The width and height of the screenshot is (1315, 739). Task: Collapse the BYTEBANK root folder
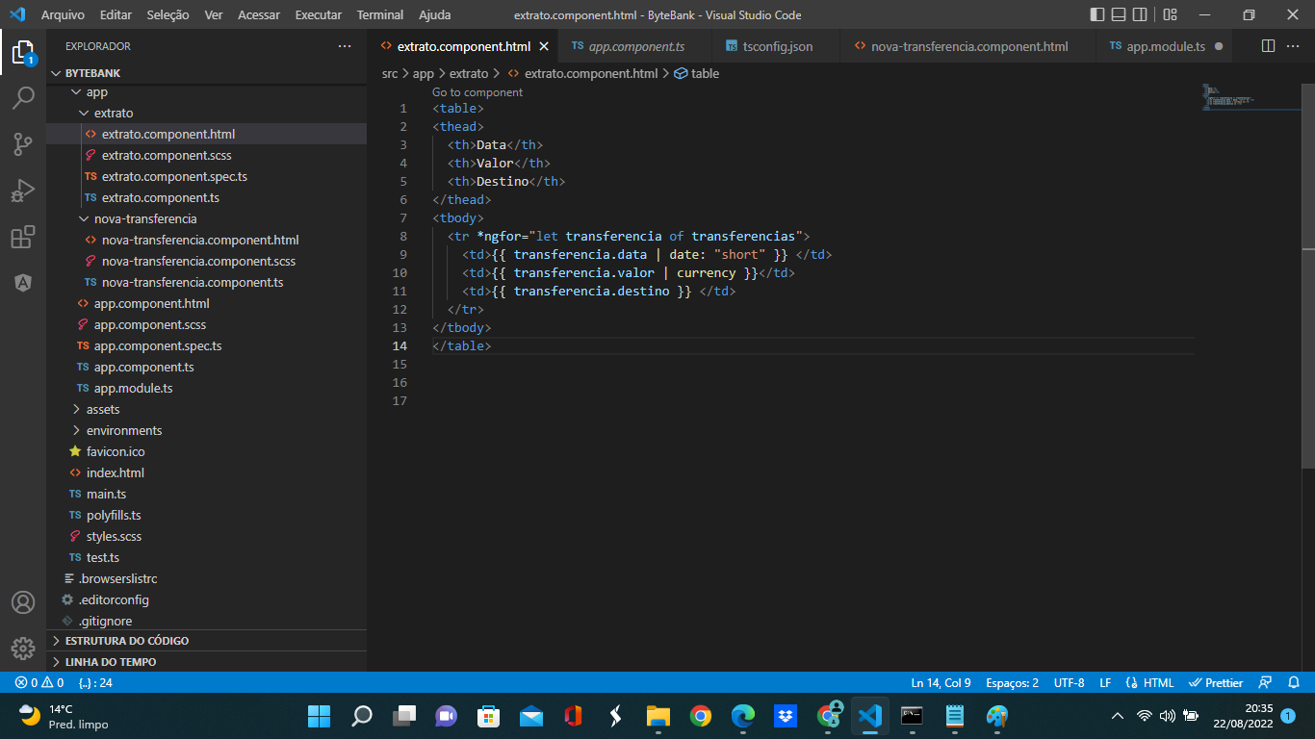click(x=206, y=73)
